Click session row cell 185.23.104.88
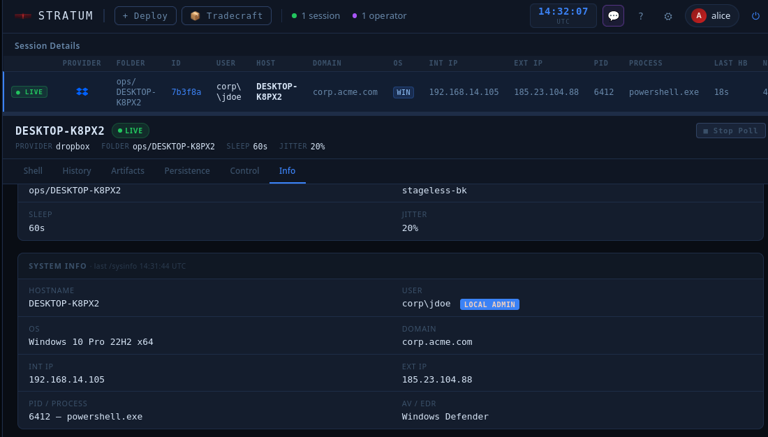The height and width of the screenshot is (437, 768). (546, 92)
